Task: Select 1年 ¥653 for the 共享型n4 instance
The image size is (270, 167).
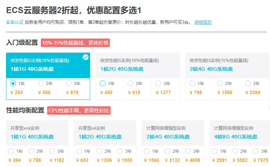Action: [x=79, y=151]
